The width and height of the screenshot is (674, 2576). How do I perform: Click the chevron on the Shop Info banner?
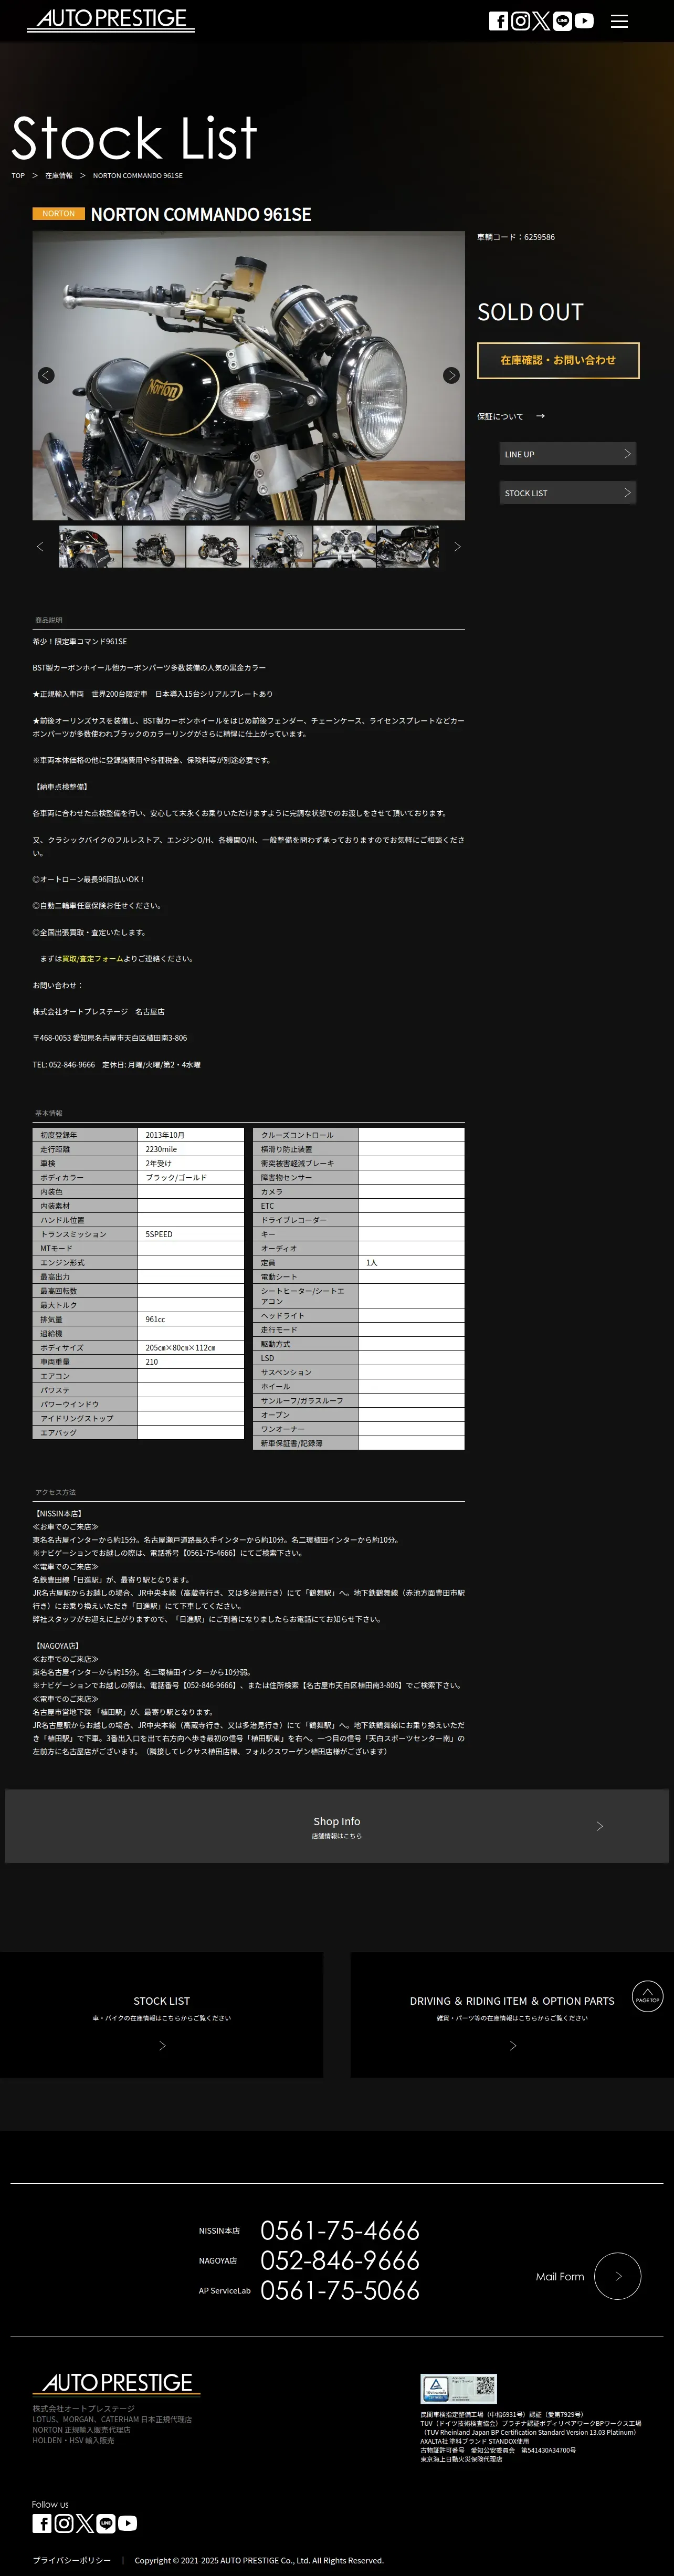pos(600,1826)
